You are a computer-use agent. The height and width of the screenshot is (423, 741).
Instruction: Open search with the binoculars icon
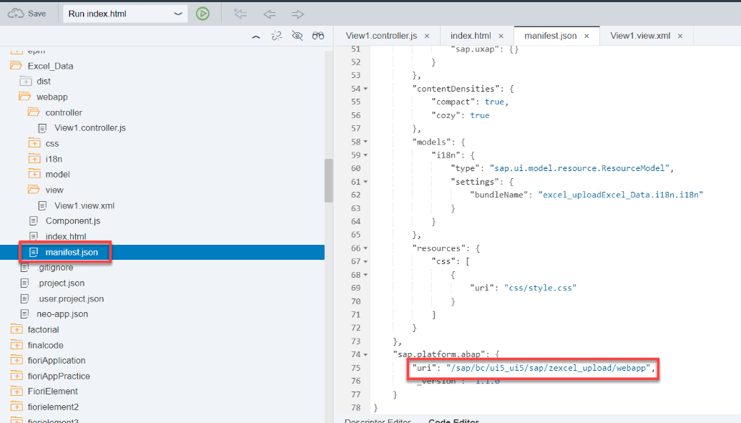tap(318, 35)
